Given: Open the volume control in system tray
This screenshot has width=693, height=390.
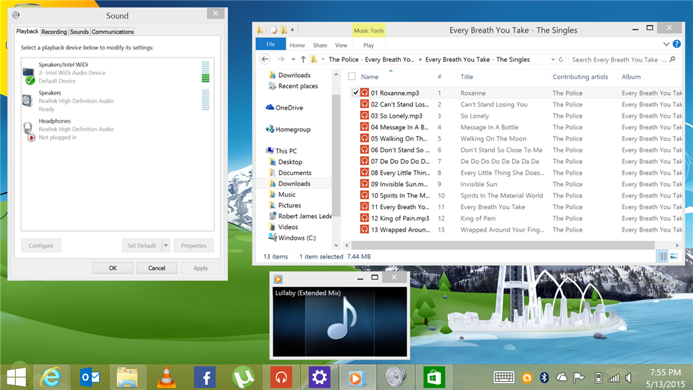Looking at the screenshot, I should coord(630,378).
